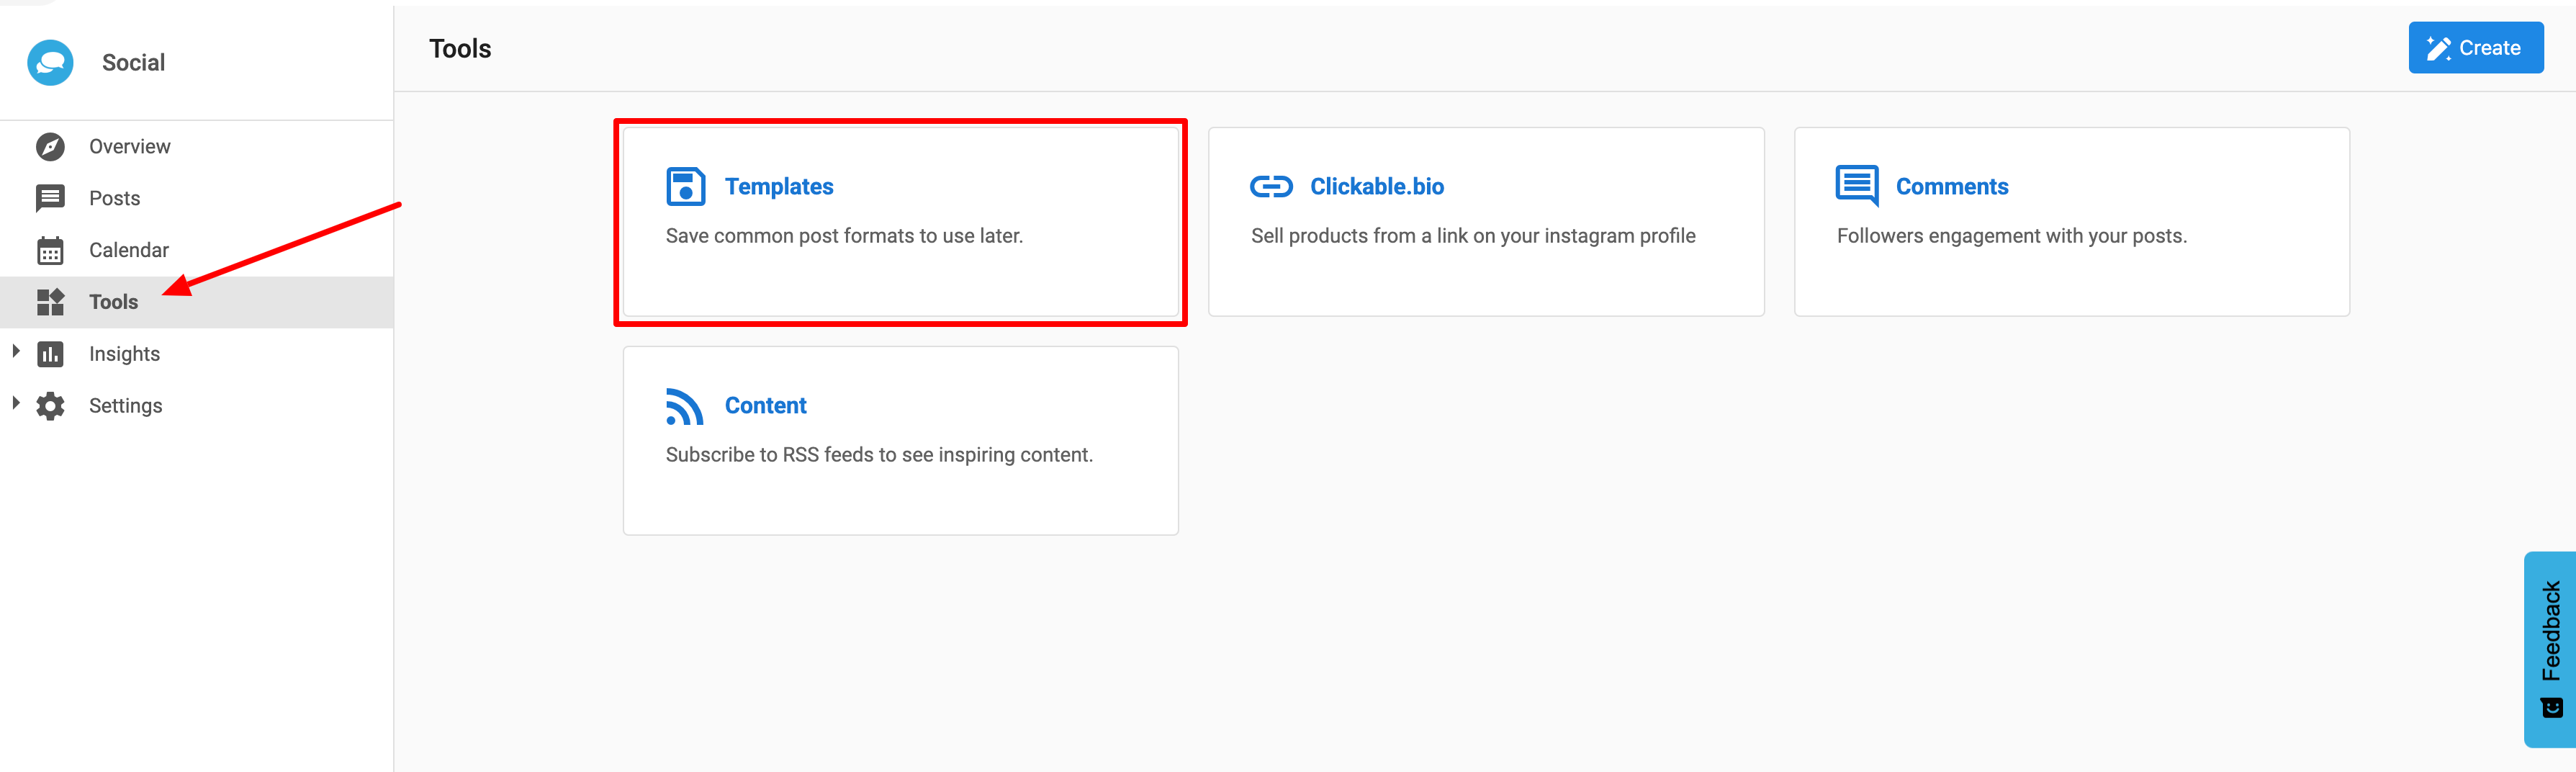Select the Content card description text
The height and width of the screenshot is (772, 2576).
coord(878,455)
